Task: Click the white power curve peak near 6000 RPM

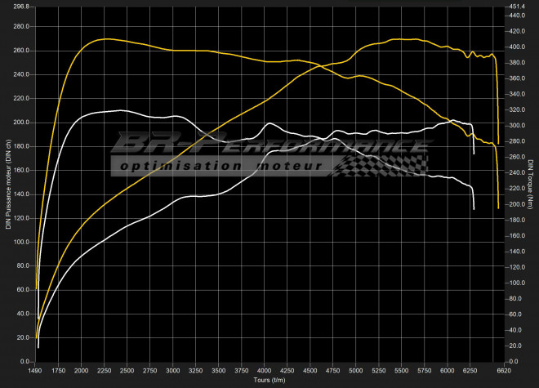Action: pos(452,121)
